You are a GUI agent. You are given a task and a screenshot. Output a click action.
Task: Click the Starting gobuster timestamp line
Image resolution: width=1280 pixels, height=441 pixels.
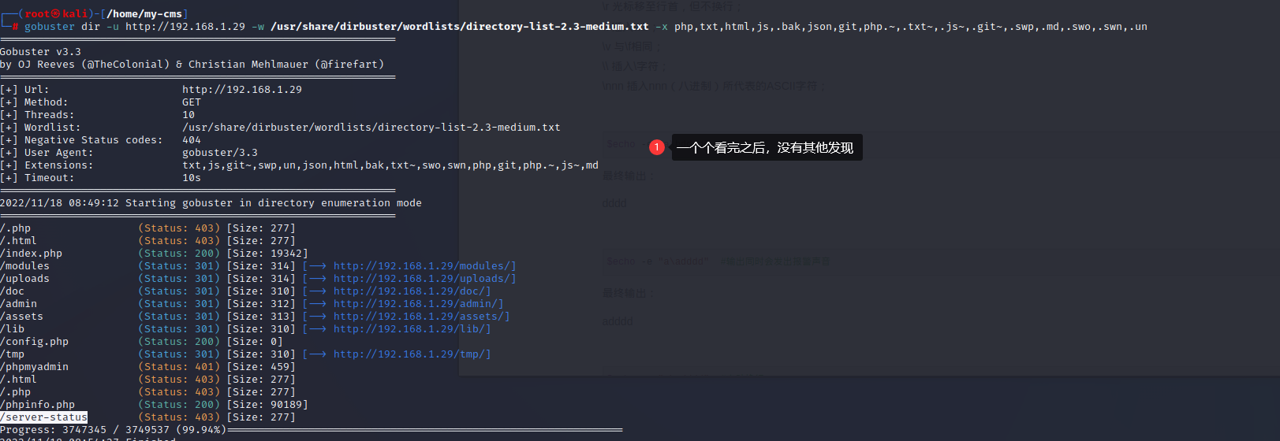click(x=211, y=203)
